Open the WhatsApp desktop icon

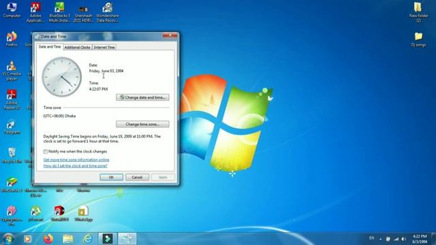click(83, 214)
